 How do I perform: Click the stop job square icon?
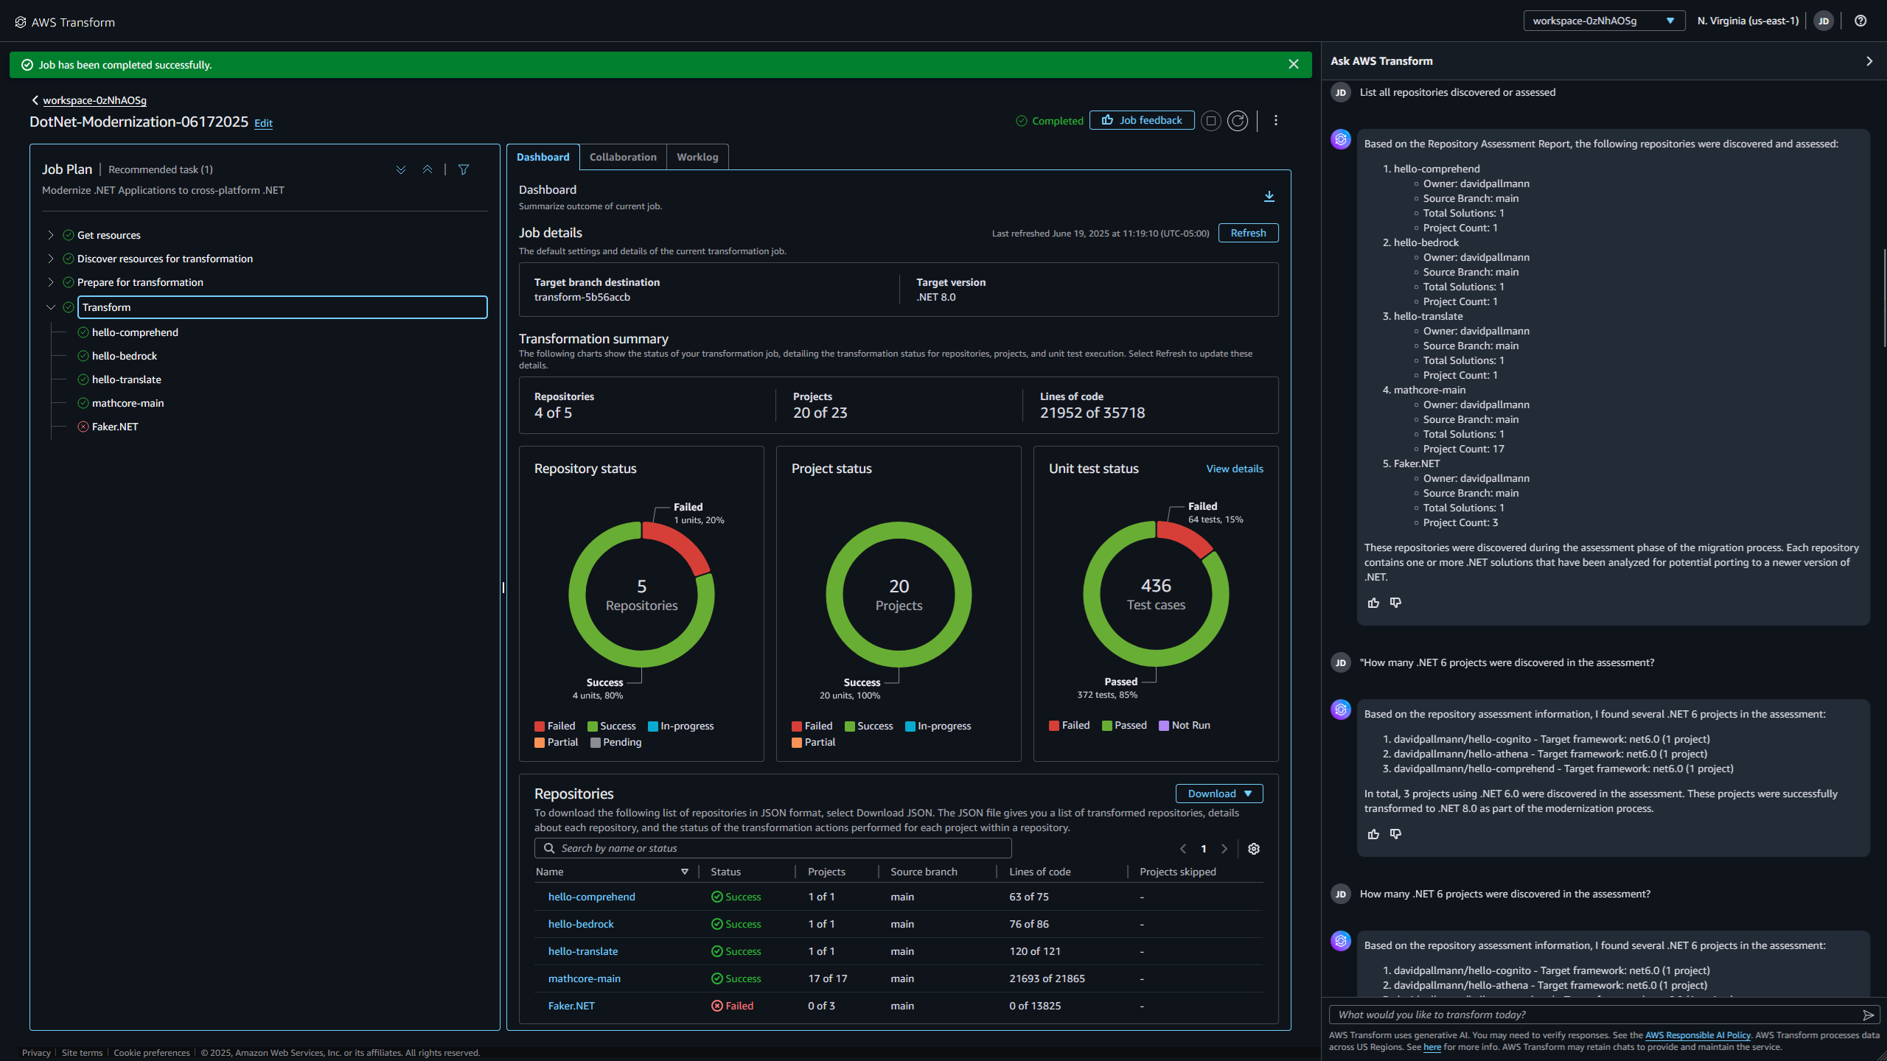click(1210, 120)
